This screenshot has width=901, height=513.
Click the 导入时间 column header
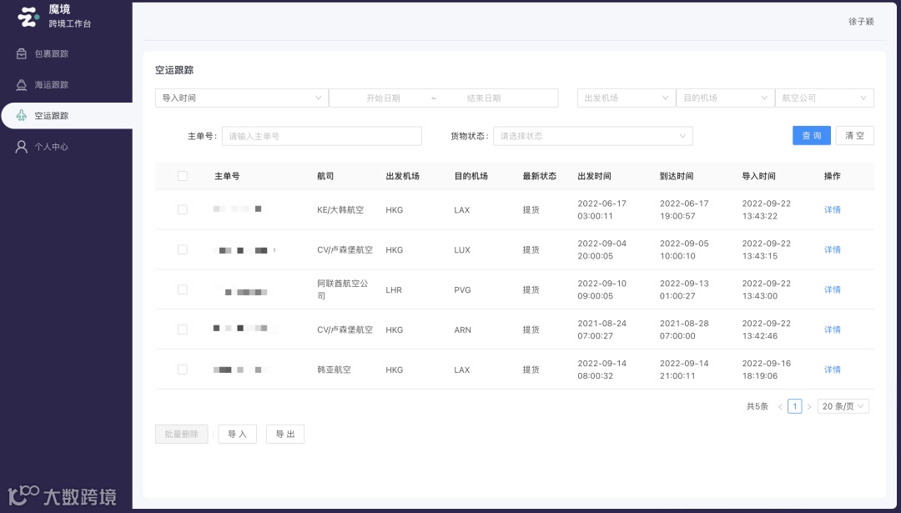pos(758,176)
